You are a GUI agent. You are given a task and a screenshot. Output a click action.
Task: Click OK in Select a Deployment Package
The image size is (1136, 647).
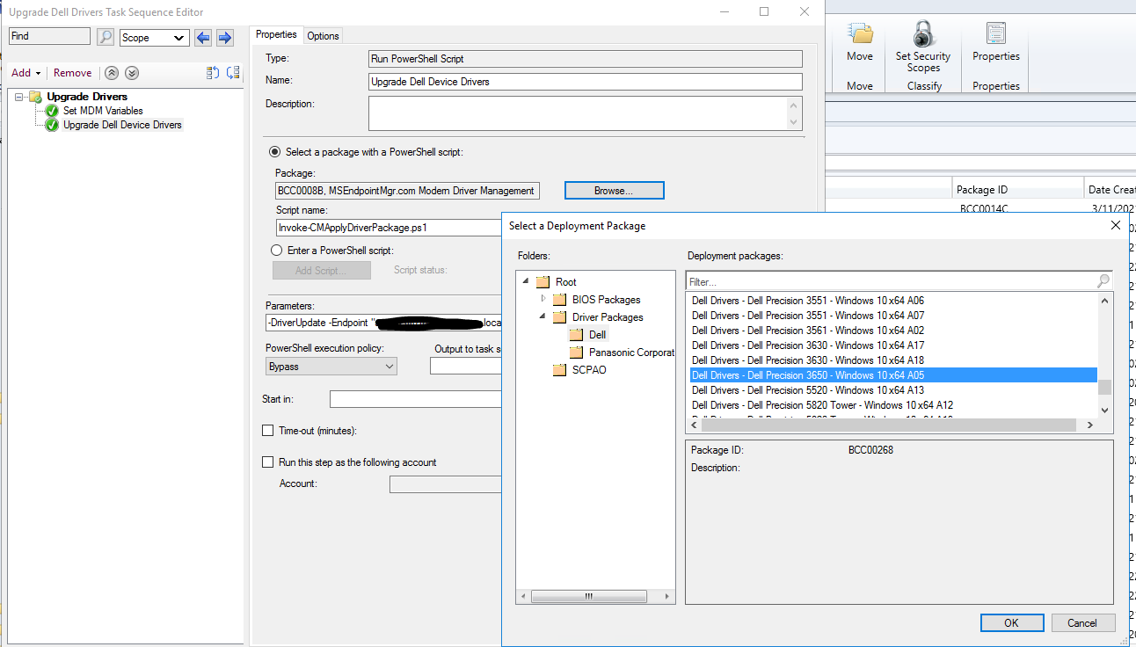1011,622
